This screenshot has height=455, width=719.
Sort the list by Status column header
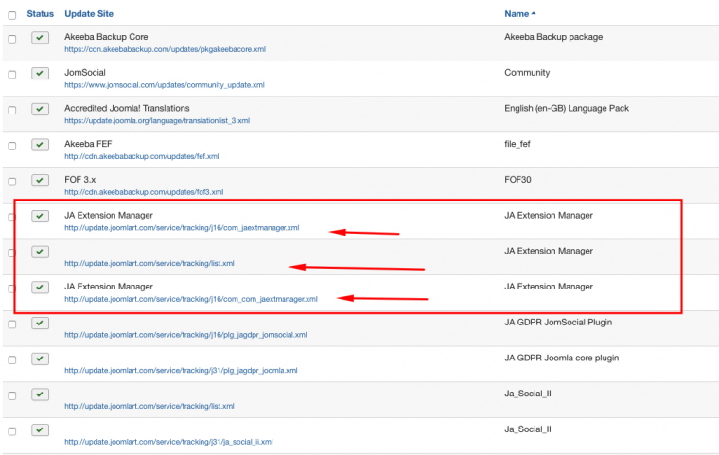[x=41, y=14]
